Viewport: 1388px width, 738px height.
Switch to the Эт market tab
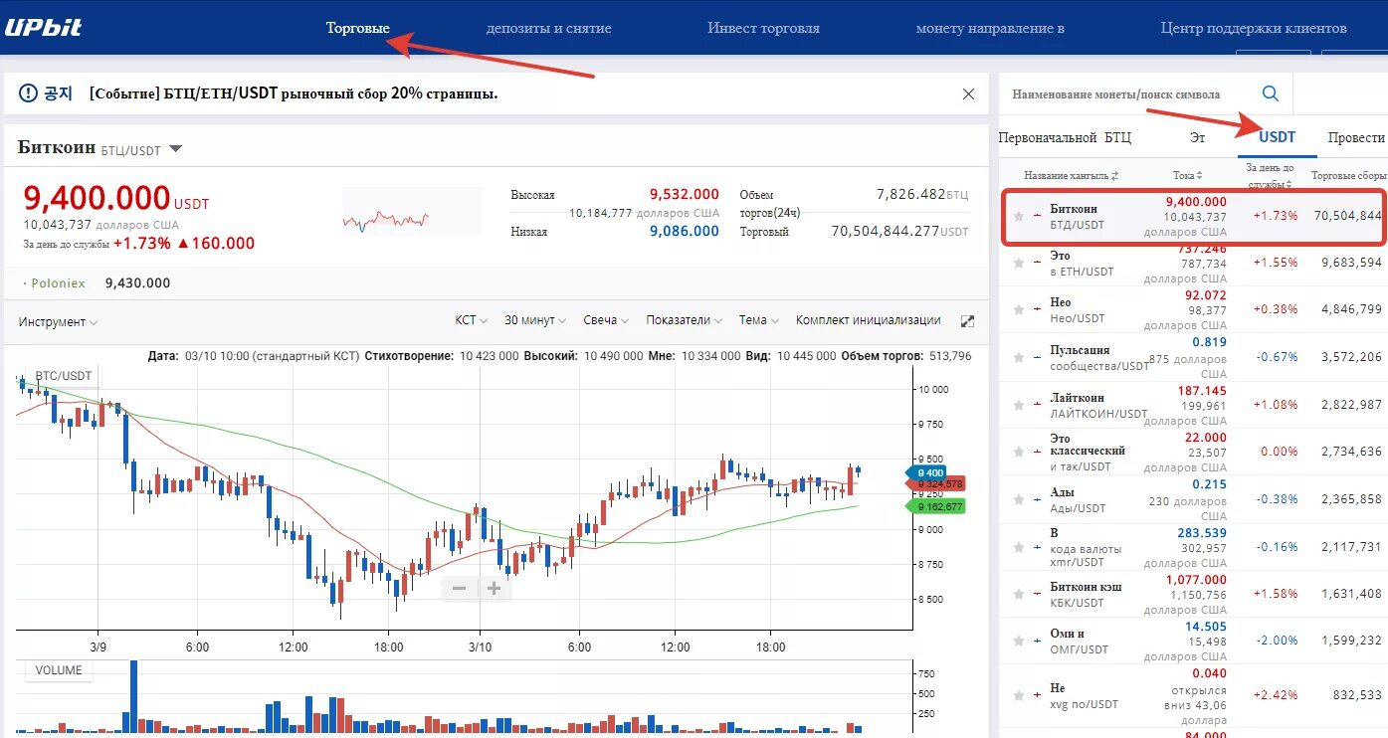click(x=1197, y=137)
